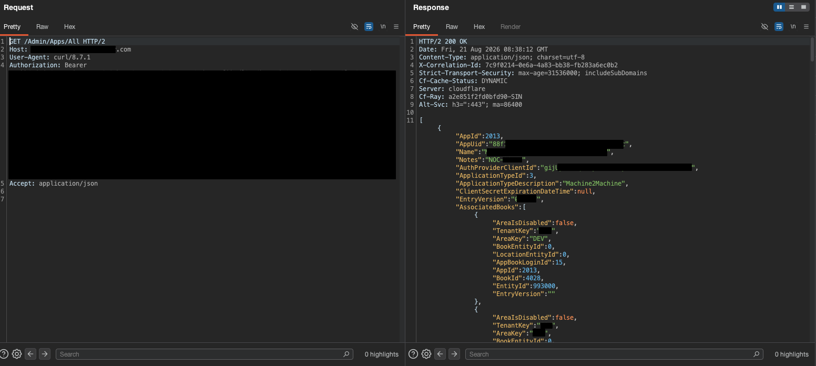The height and width of the screenshot is (366, 816).
Task: Click Response panel vertical scrollbar
Action: tap(812, 50)
